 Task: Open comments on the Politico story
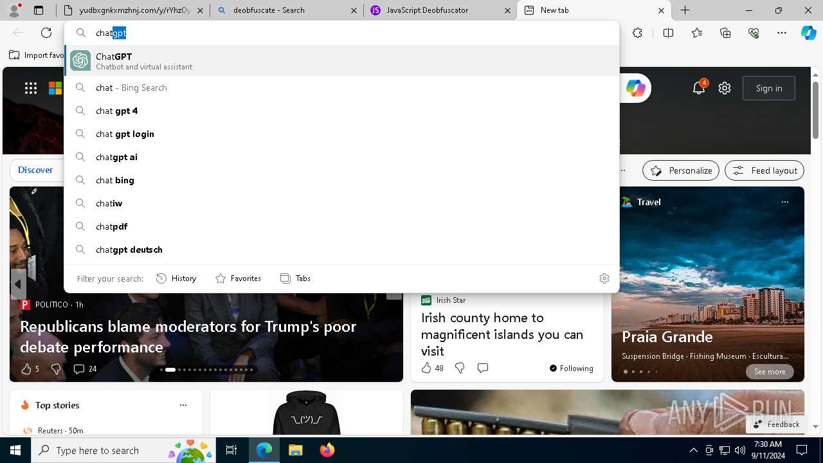coord(85,369)
